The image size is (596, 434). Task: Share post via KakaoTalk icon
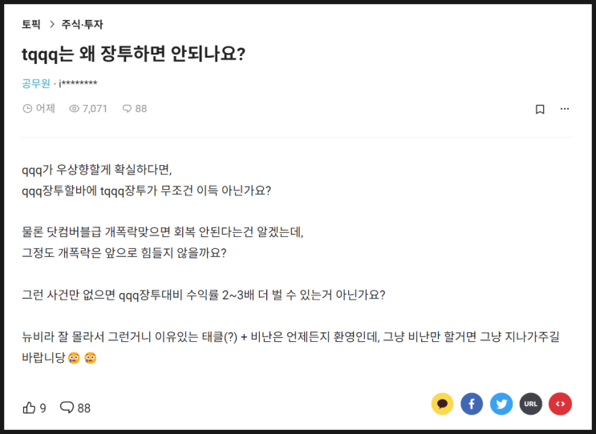(442, 404)
